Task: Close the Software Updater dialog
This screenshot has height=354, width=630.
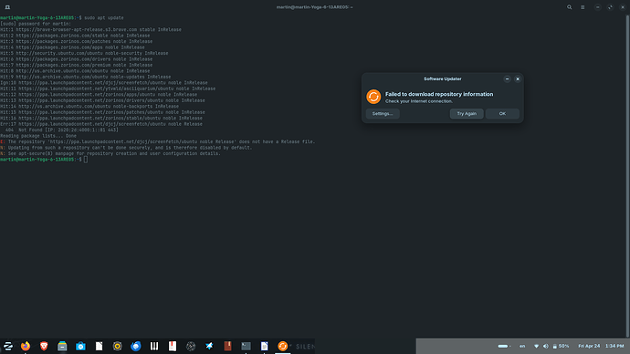Action: coord(518,79)
